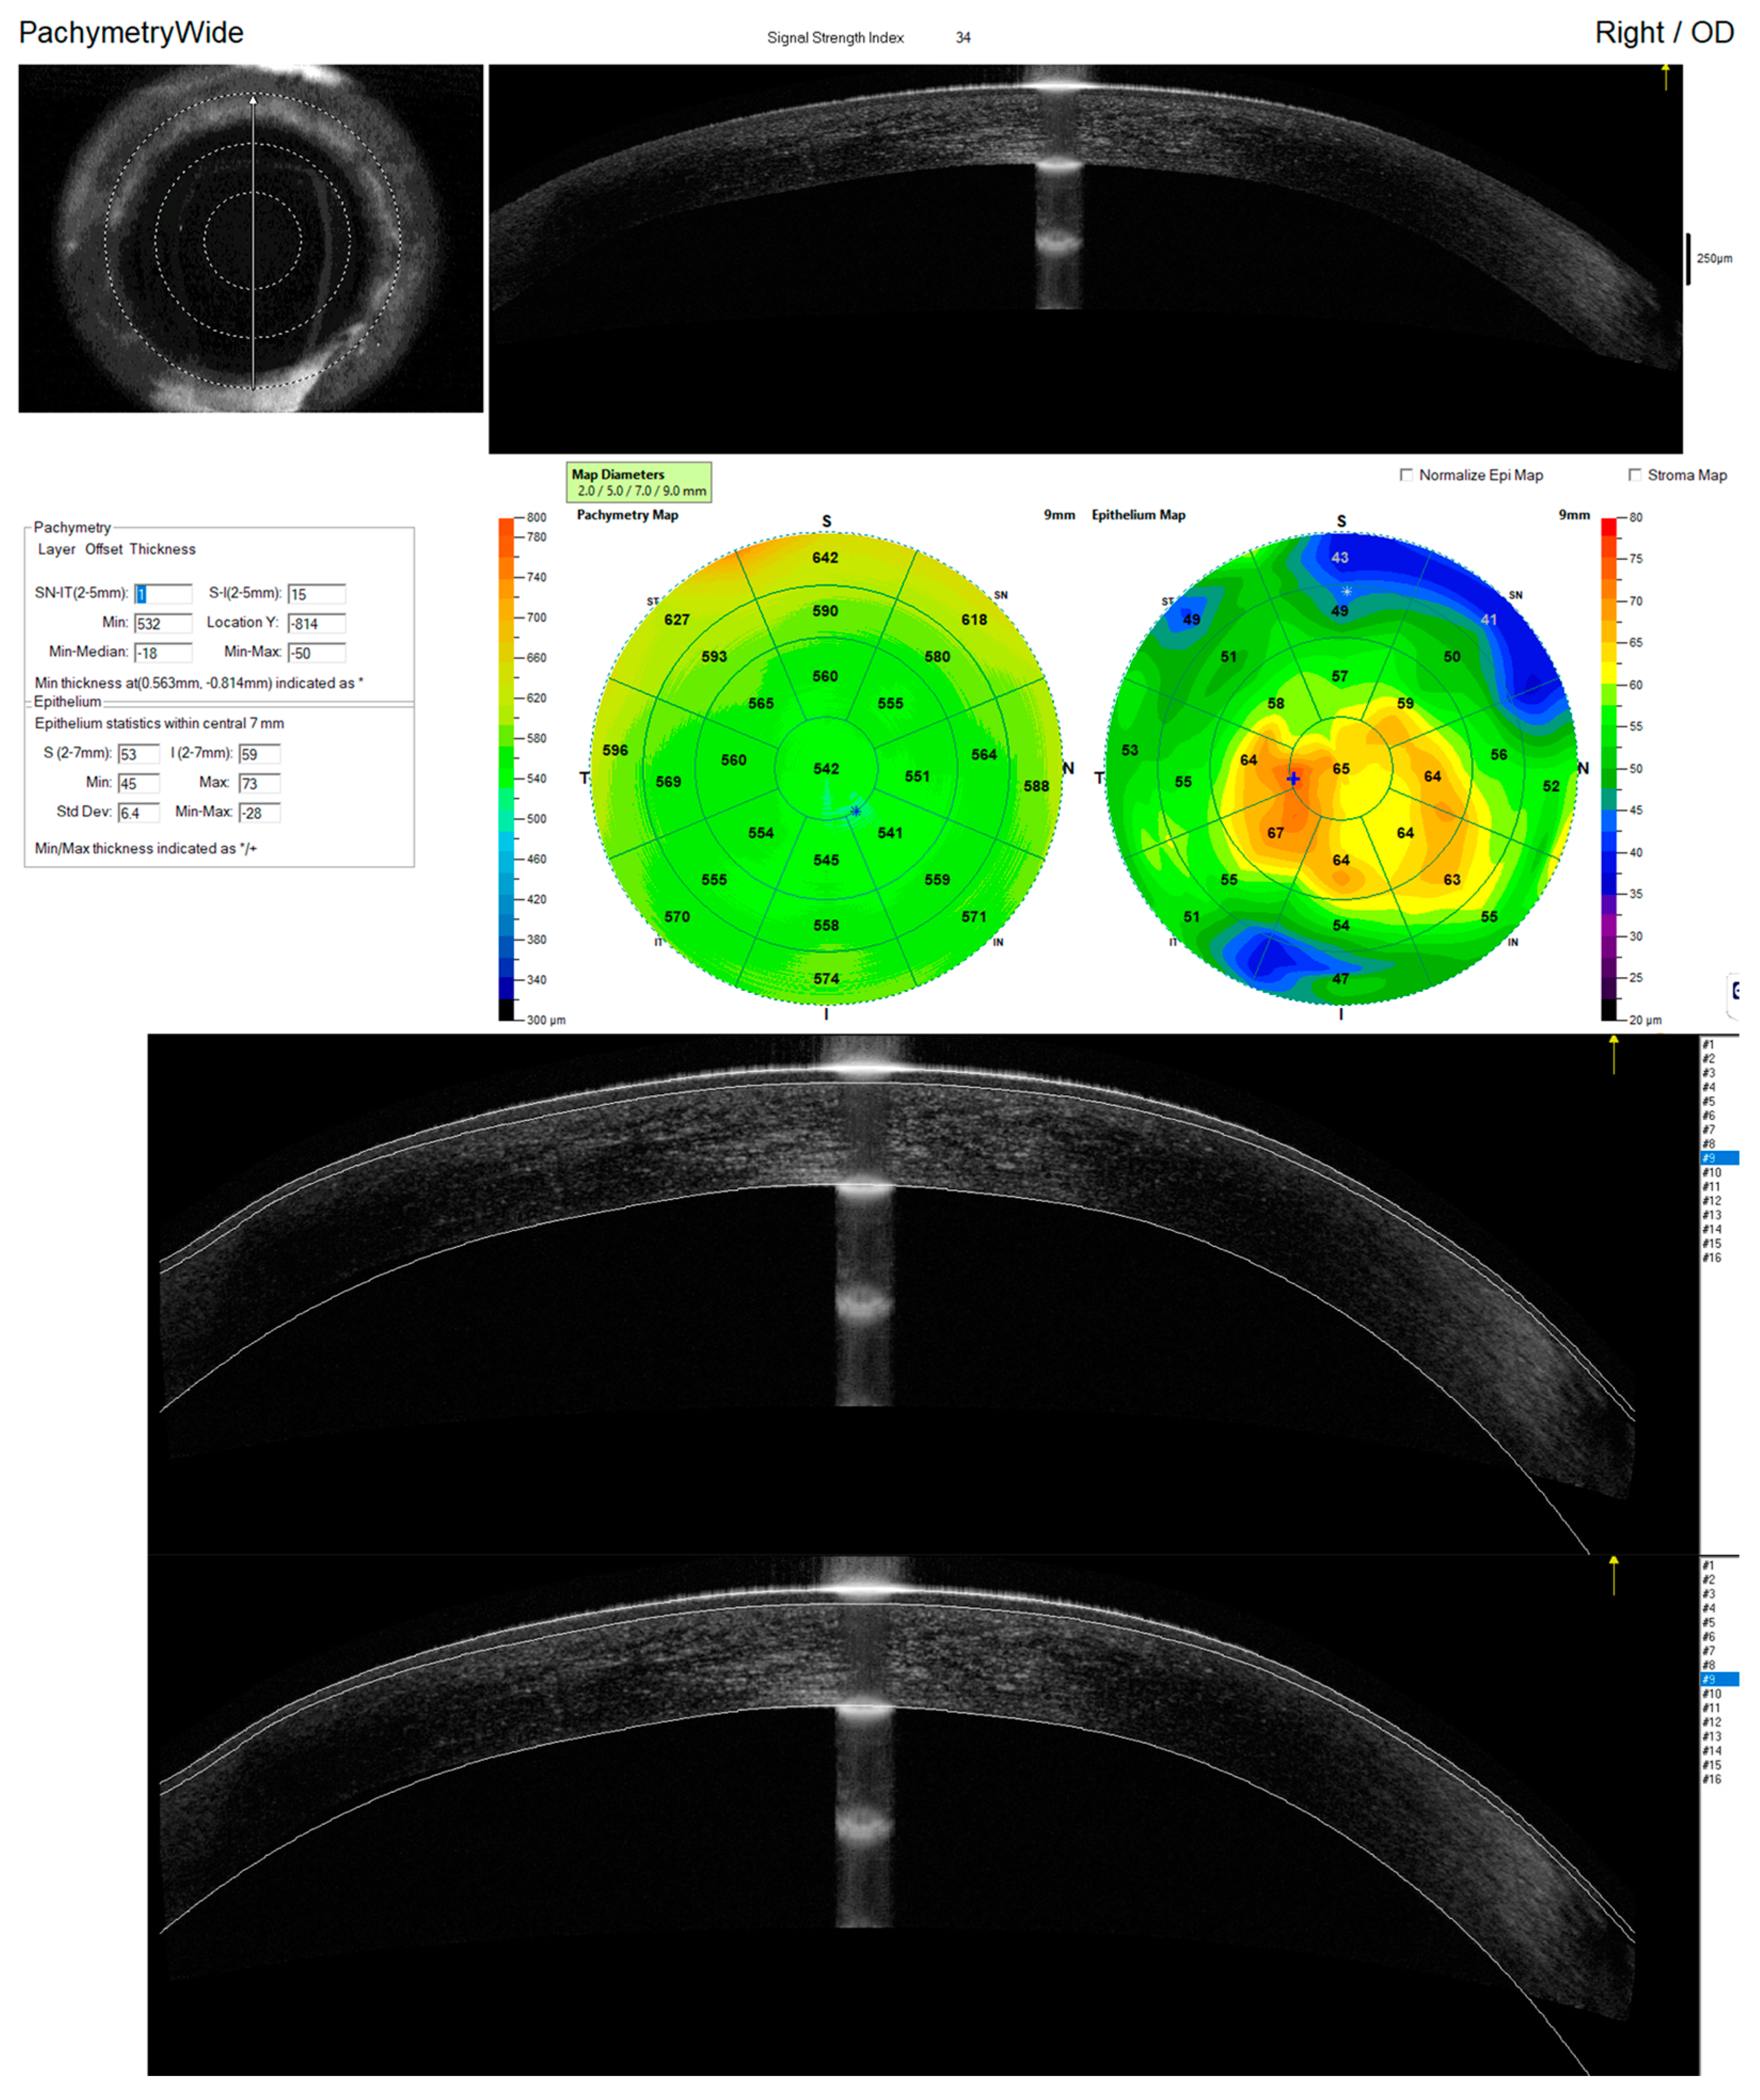Click the white scan-line arrow on the eye image
1760x2100 pixels.
[x=253, y=100]
